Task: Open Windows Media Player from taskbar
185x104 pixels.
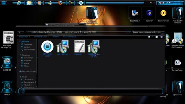Action: click(x=39, y=3)
